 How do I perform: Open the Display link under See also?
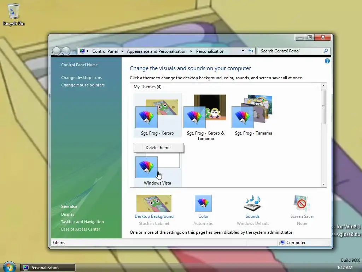point(68,214)
